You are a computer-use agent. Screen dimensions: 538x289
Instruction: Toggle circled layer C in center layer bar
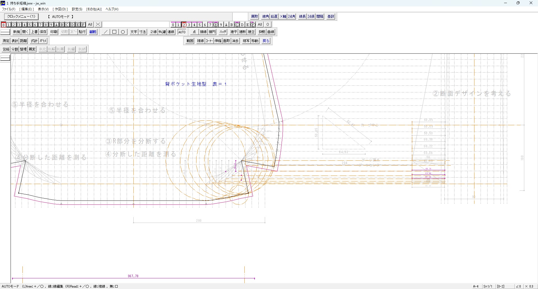[237, 25]
